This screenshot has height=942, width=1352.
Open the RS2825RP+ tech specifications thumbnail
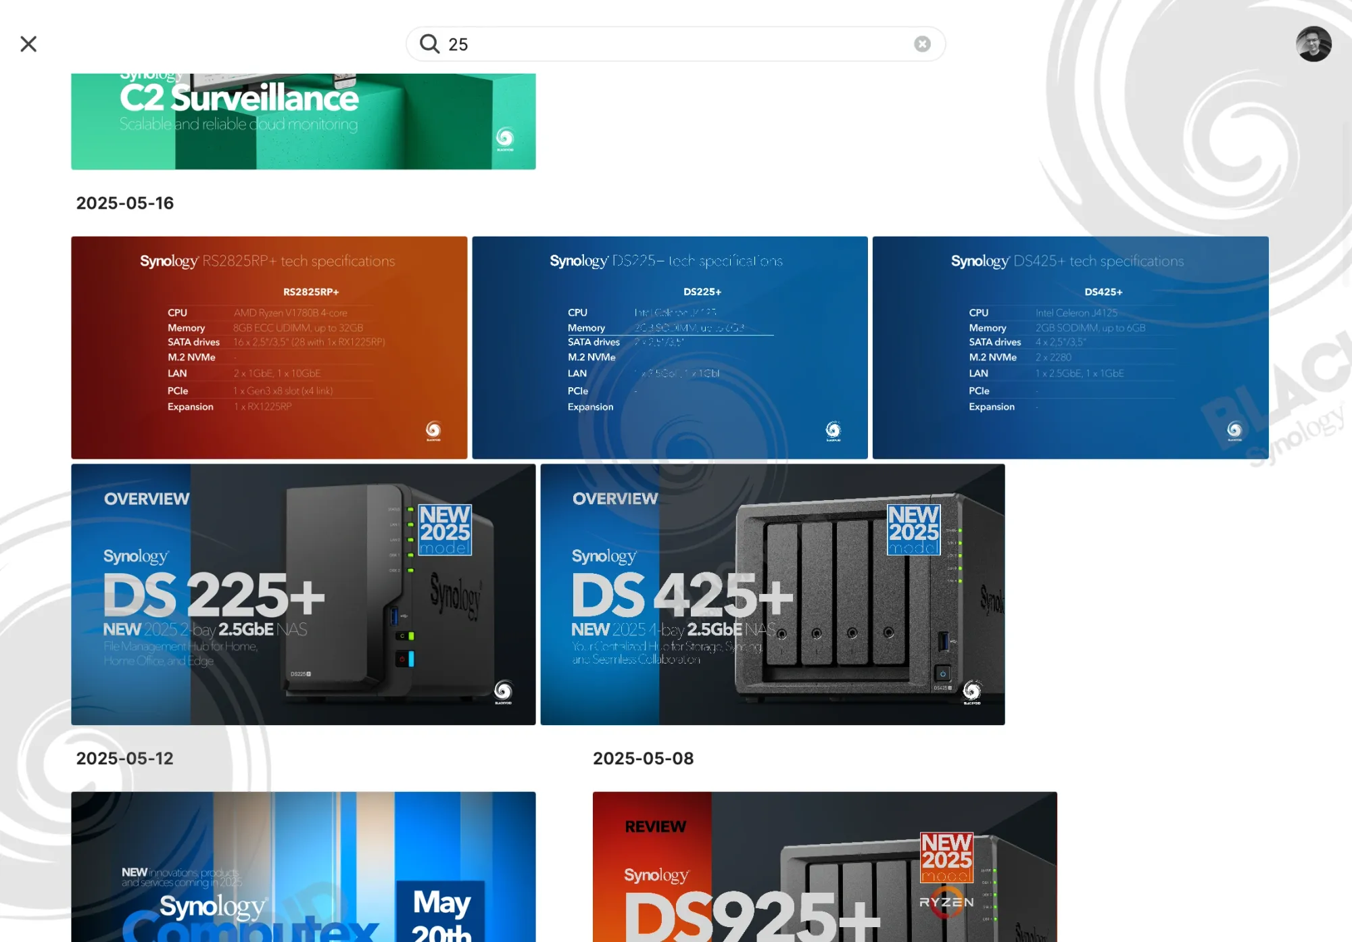269,347
